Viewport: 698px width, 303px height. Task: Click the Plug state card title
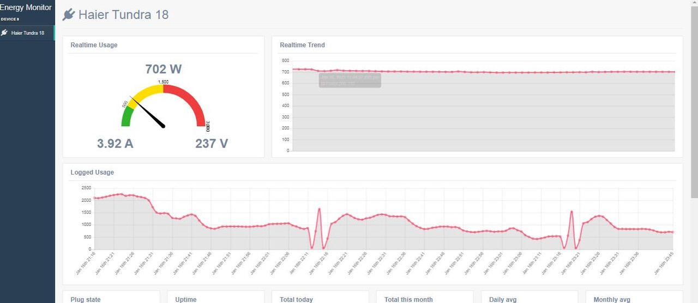point(86,299)
